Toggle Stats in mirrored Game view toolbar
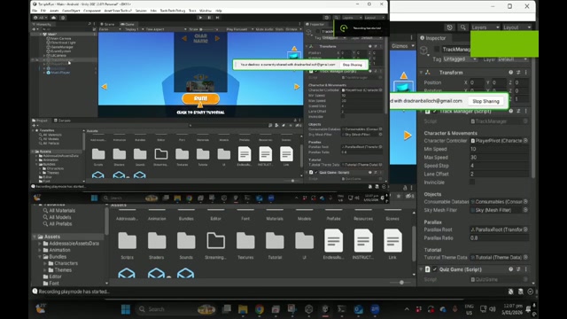 (x=280, y=29)
